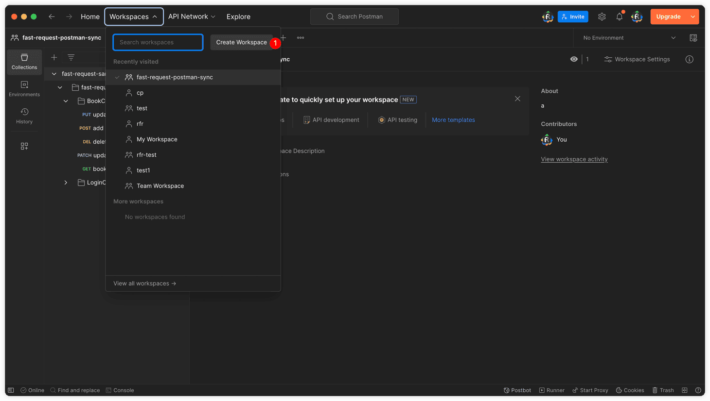Click the Create Workspace button

tap(241, 42)
